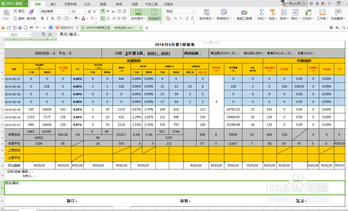The width and height of the screenshot is (348, 211).
Task: Close the ARROW箭牌正品 xlsx document tab
Action: coord(141,28)
